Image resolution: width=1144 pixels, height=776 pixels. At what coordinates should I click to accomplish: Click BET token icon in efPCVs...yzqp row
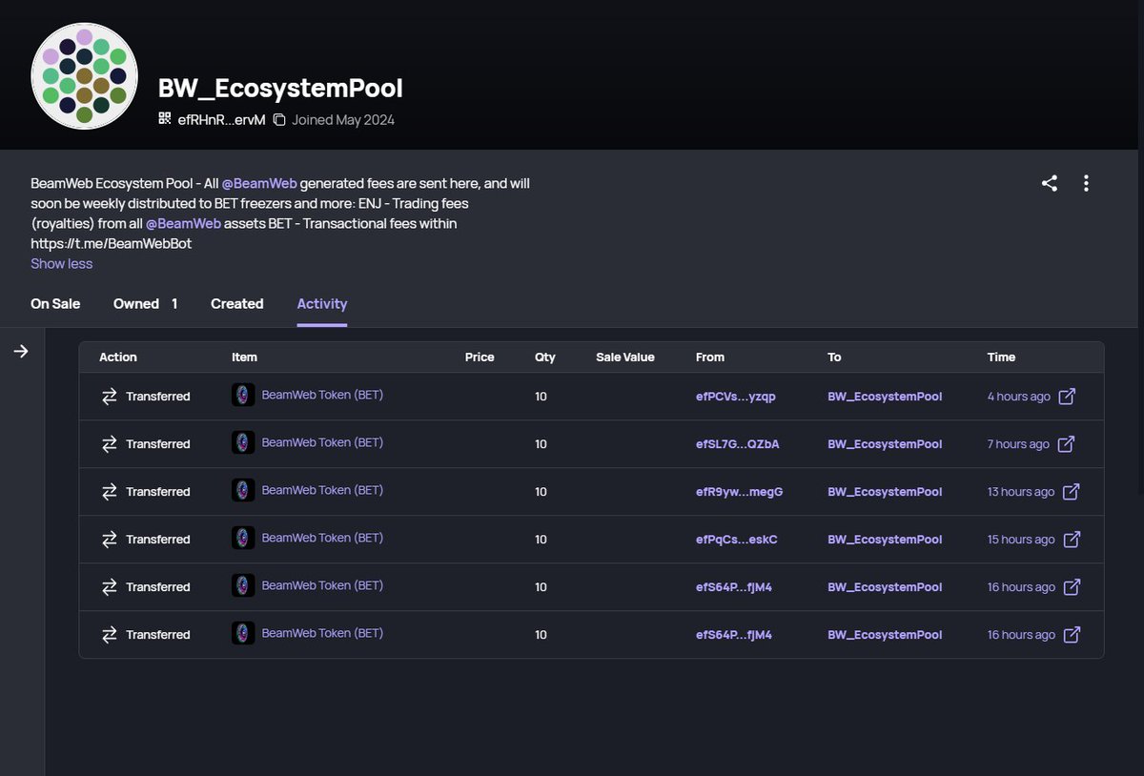[243, 395]
